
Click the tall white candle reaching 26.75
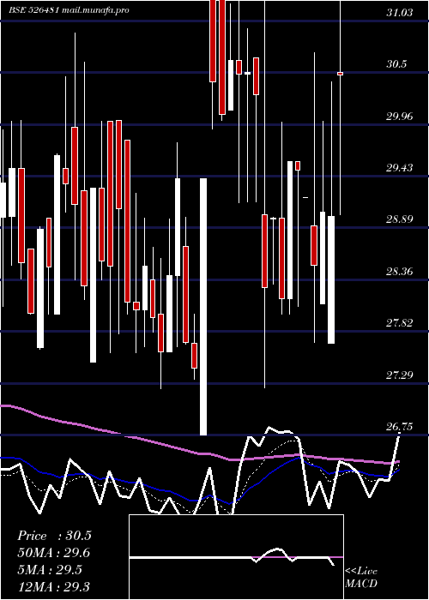203,307
